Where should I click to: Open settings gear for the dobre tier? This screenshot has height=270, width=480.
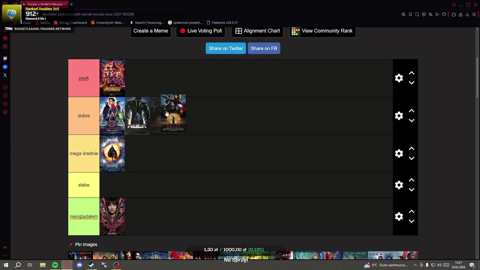click(399, 116)
